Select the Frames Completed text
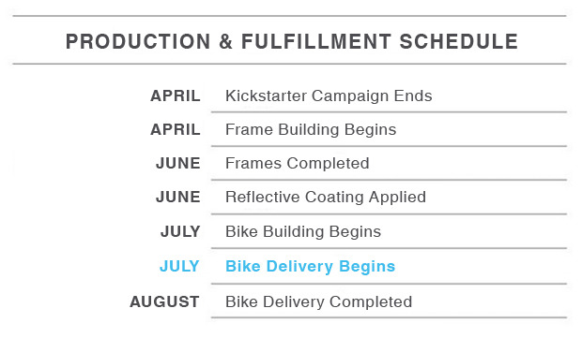This screenshot has width=582, height=338. 298,163
